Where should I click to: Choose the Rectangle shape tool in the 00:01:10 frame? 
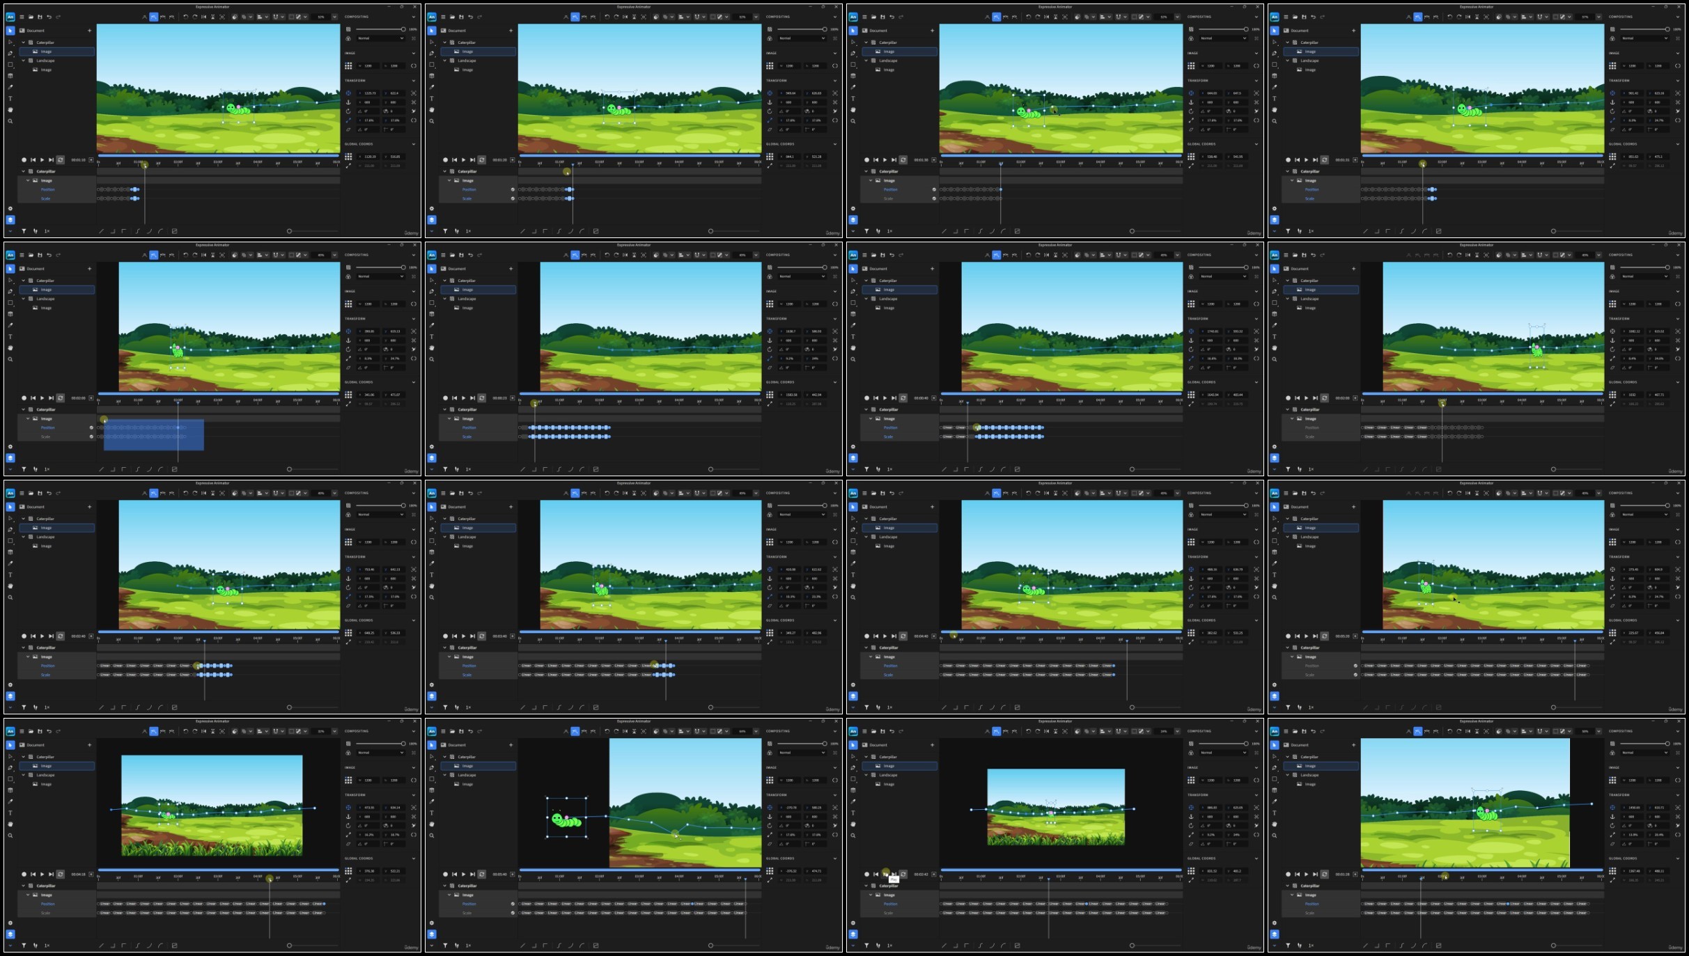click(10, 64)
